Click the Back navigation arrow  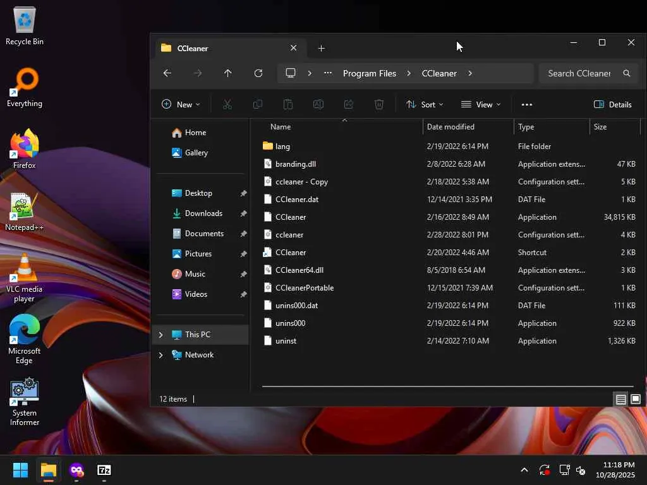pos(167,73)
